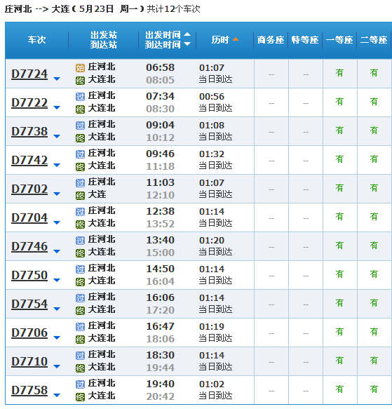Click the terminal-station icon in the D7750 row
This screenshot has width=392, height=409.
tap(80, 282)
